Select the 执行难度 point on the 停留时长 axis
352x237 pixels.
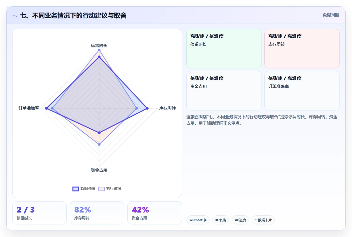(99, 50)
